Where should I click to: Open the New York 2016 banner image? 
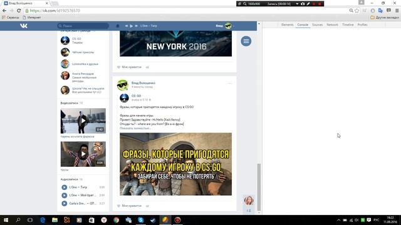[175, 44]
